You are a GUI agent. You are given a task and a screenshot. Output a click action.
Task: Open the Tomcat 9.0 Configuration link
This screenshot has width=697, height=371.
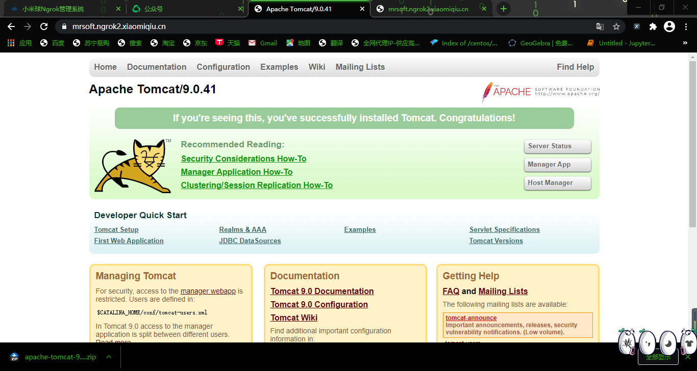click(x=319, y=304)
